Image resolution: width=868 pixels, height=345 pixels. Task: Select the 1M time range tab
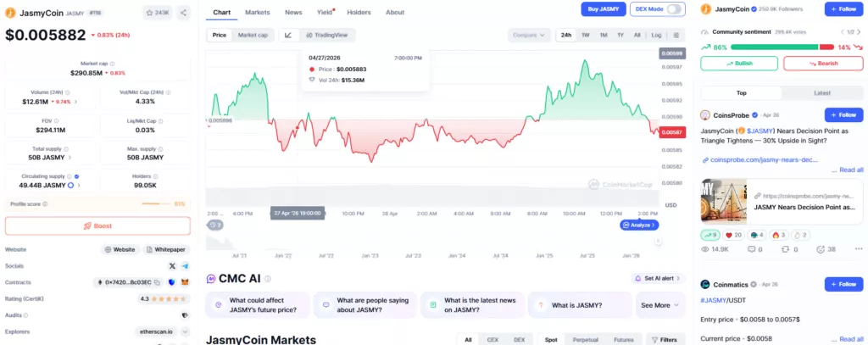[604, 35]
